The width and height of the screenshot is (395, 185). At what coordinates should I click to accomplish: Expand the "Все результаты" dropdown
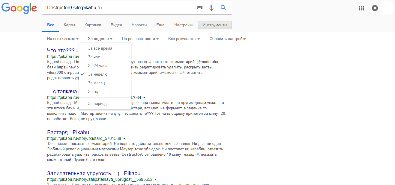coord(184,39)
